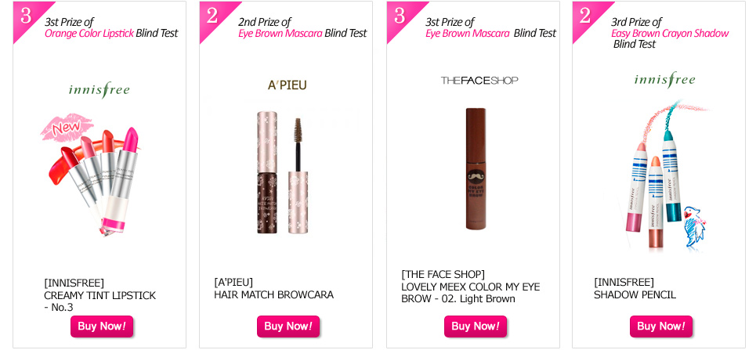This screenshot has height=350, width=756.
Task: Buy the innisfree Shadow Pencil now
Action: point(661,327)
